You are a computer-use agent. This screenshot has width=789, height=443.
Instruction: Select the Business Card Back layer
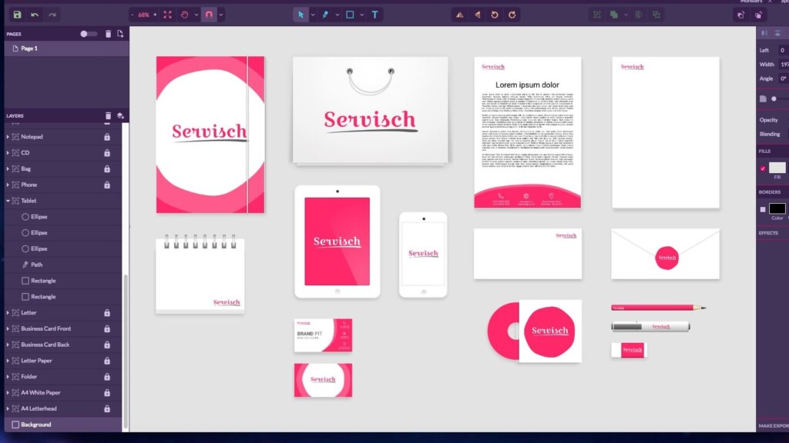pos(63,345)
